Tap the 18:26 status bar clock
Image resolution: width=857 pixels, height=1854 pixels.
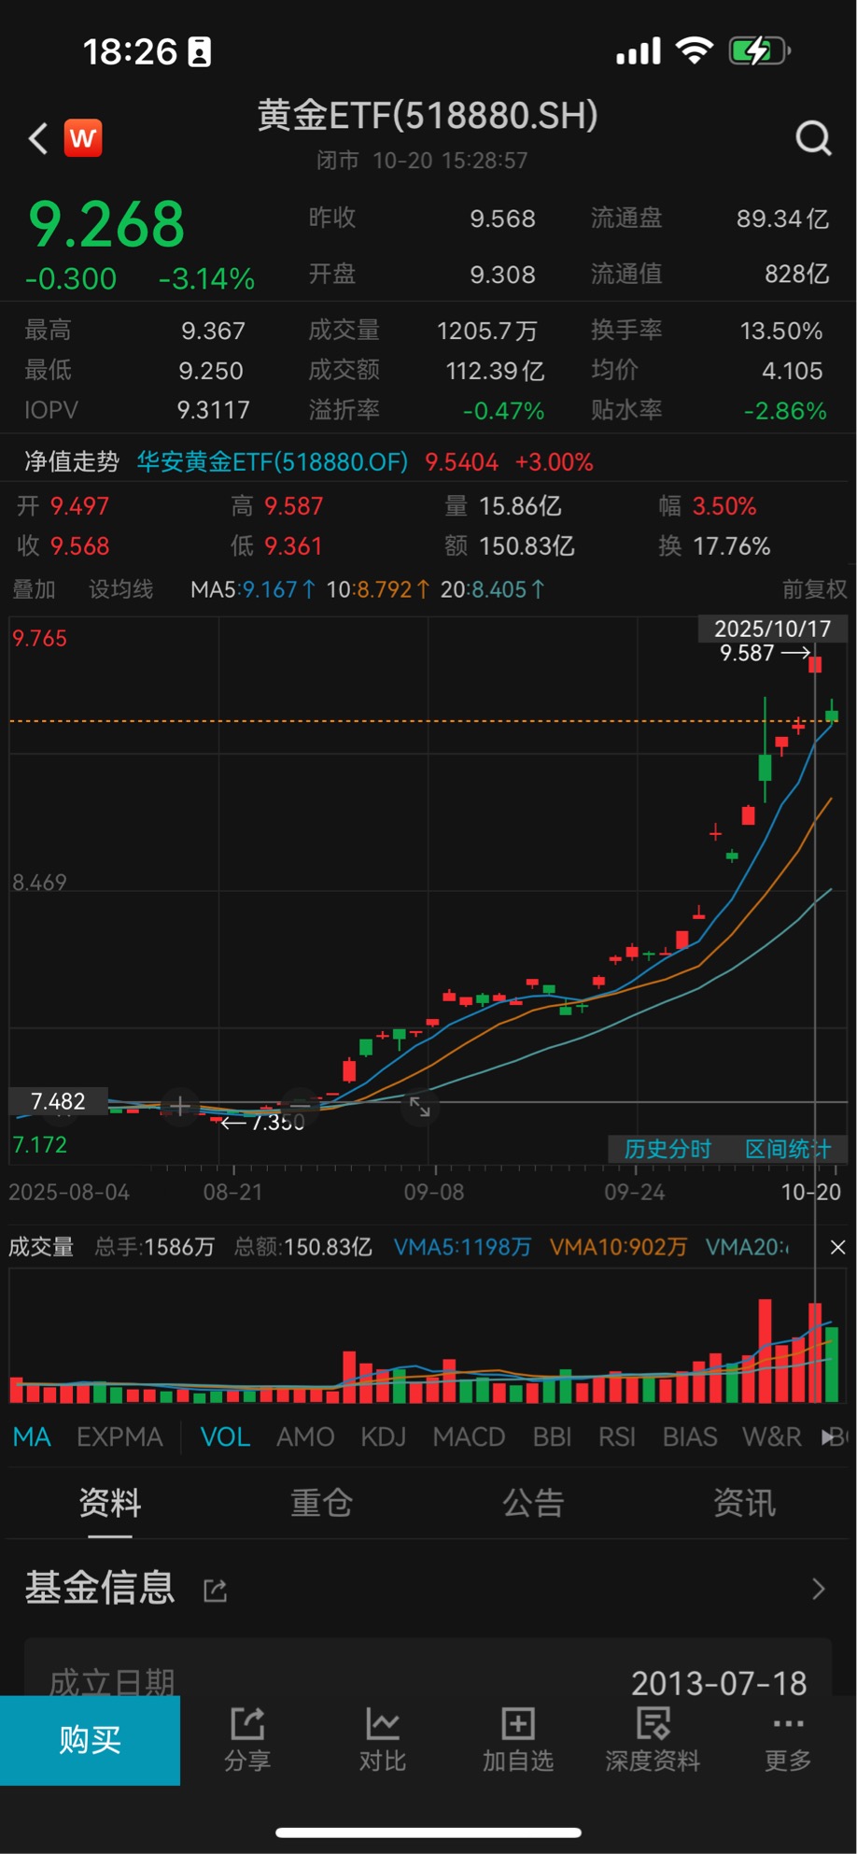130,51
